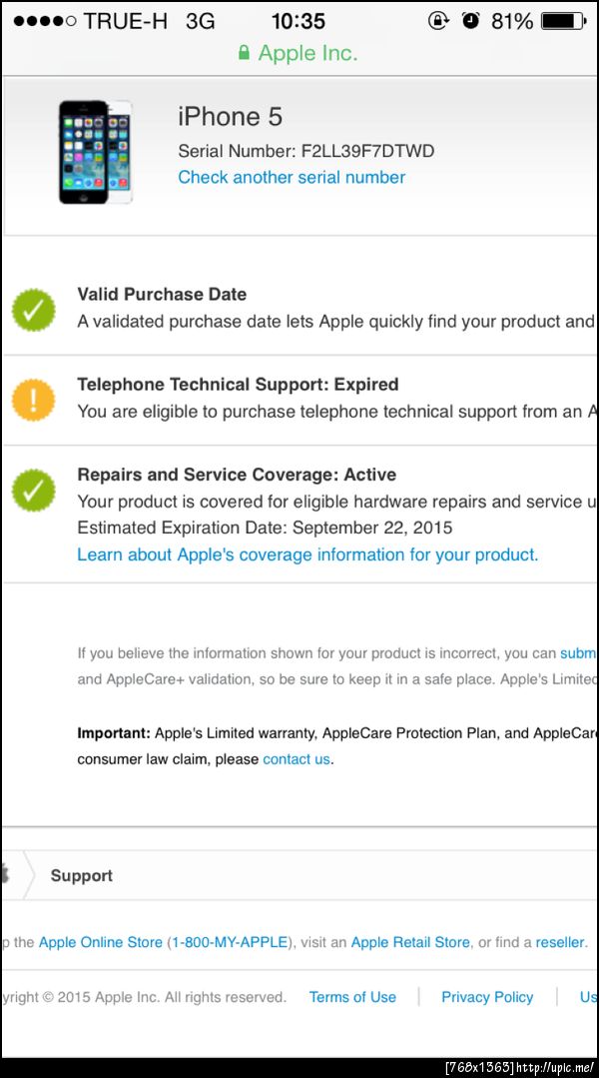Screen dimensions: 599x1078
Task: Tap the Apple Inc. address bar title
Action: click(x=307, y=53)
